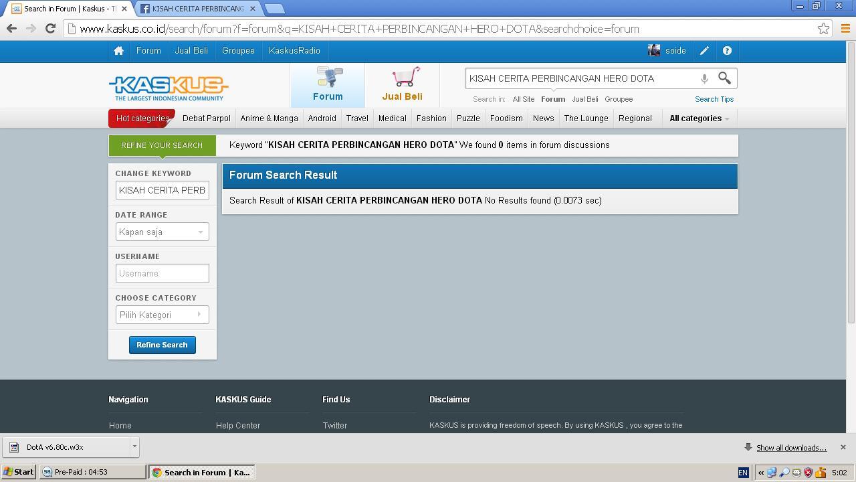Open Show all downloads link
Screen dimensions: 856x482
[791, 448]
